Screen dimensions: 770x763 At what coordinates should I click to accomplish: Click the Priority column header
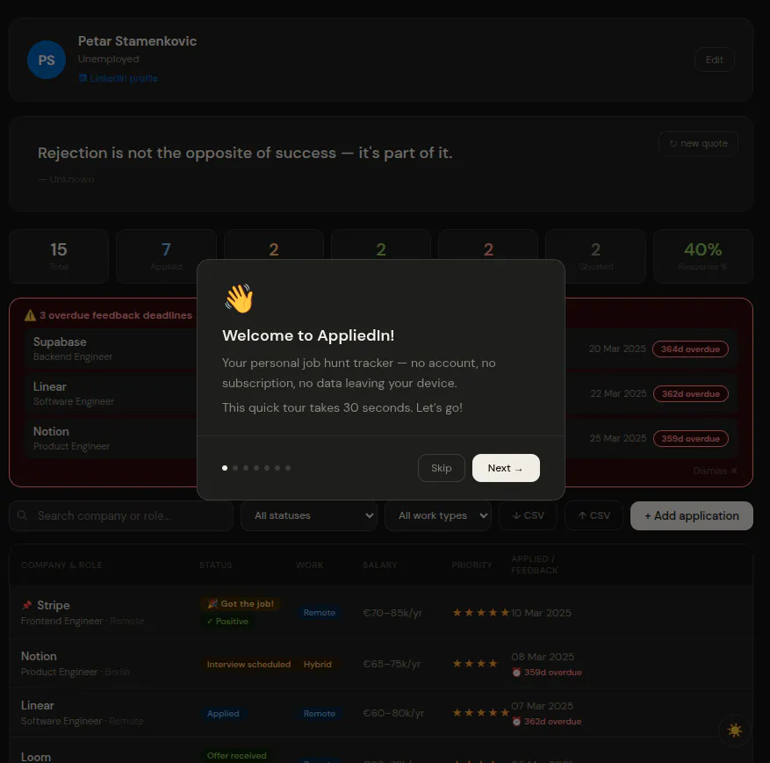[471, 565]
